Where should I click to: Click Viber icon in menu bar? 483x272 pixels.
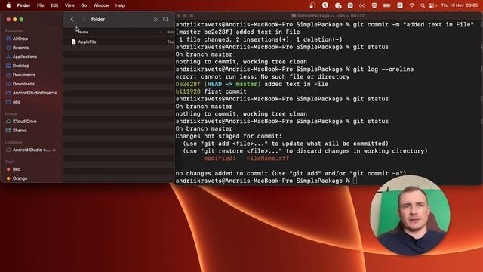pyautogui.click(x=325, y=5)
